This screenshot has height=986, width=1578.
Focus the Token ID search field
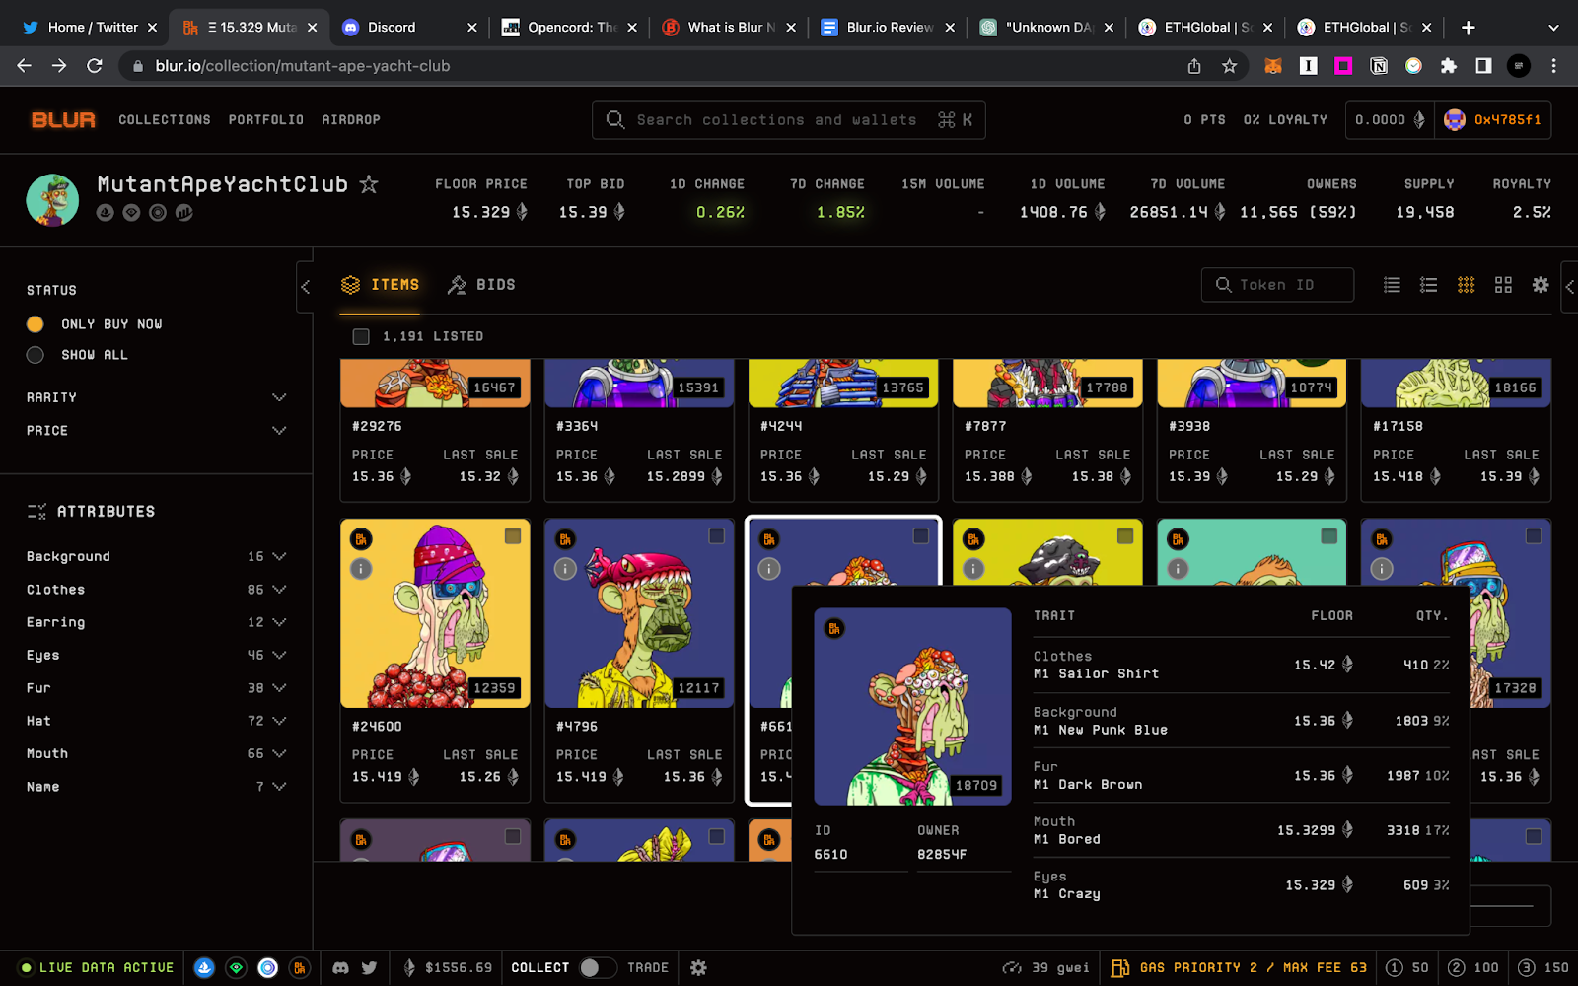[x=1277, y=285]
